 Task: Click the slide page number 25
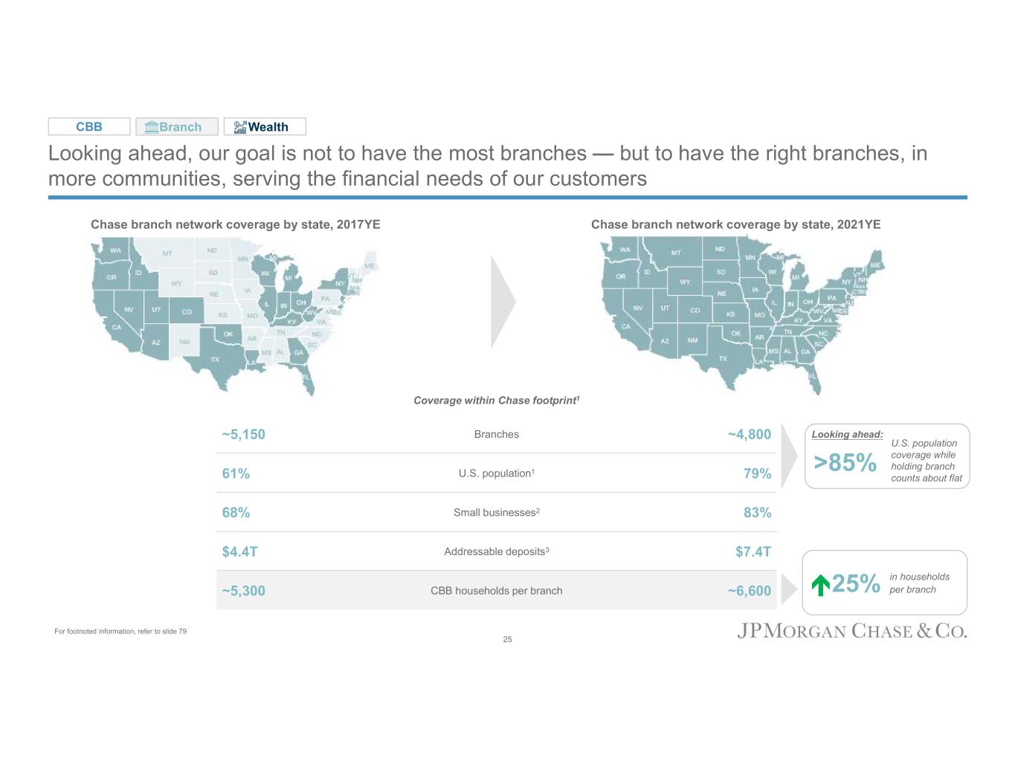coord(507,640)
